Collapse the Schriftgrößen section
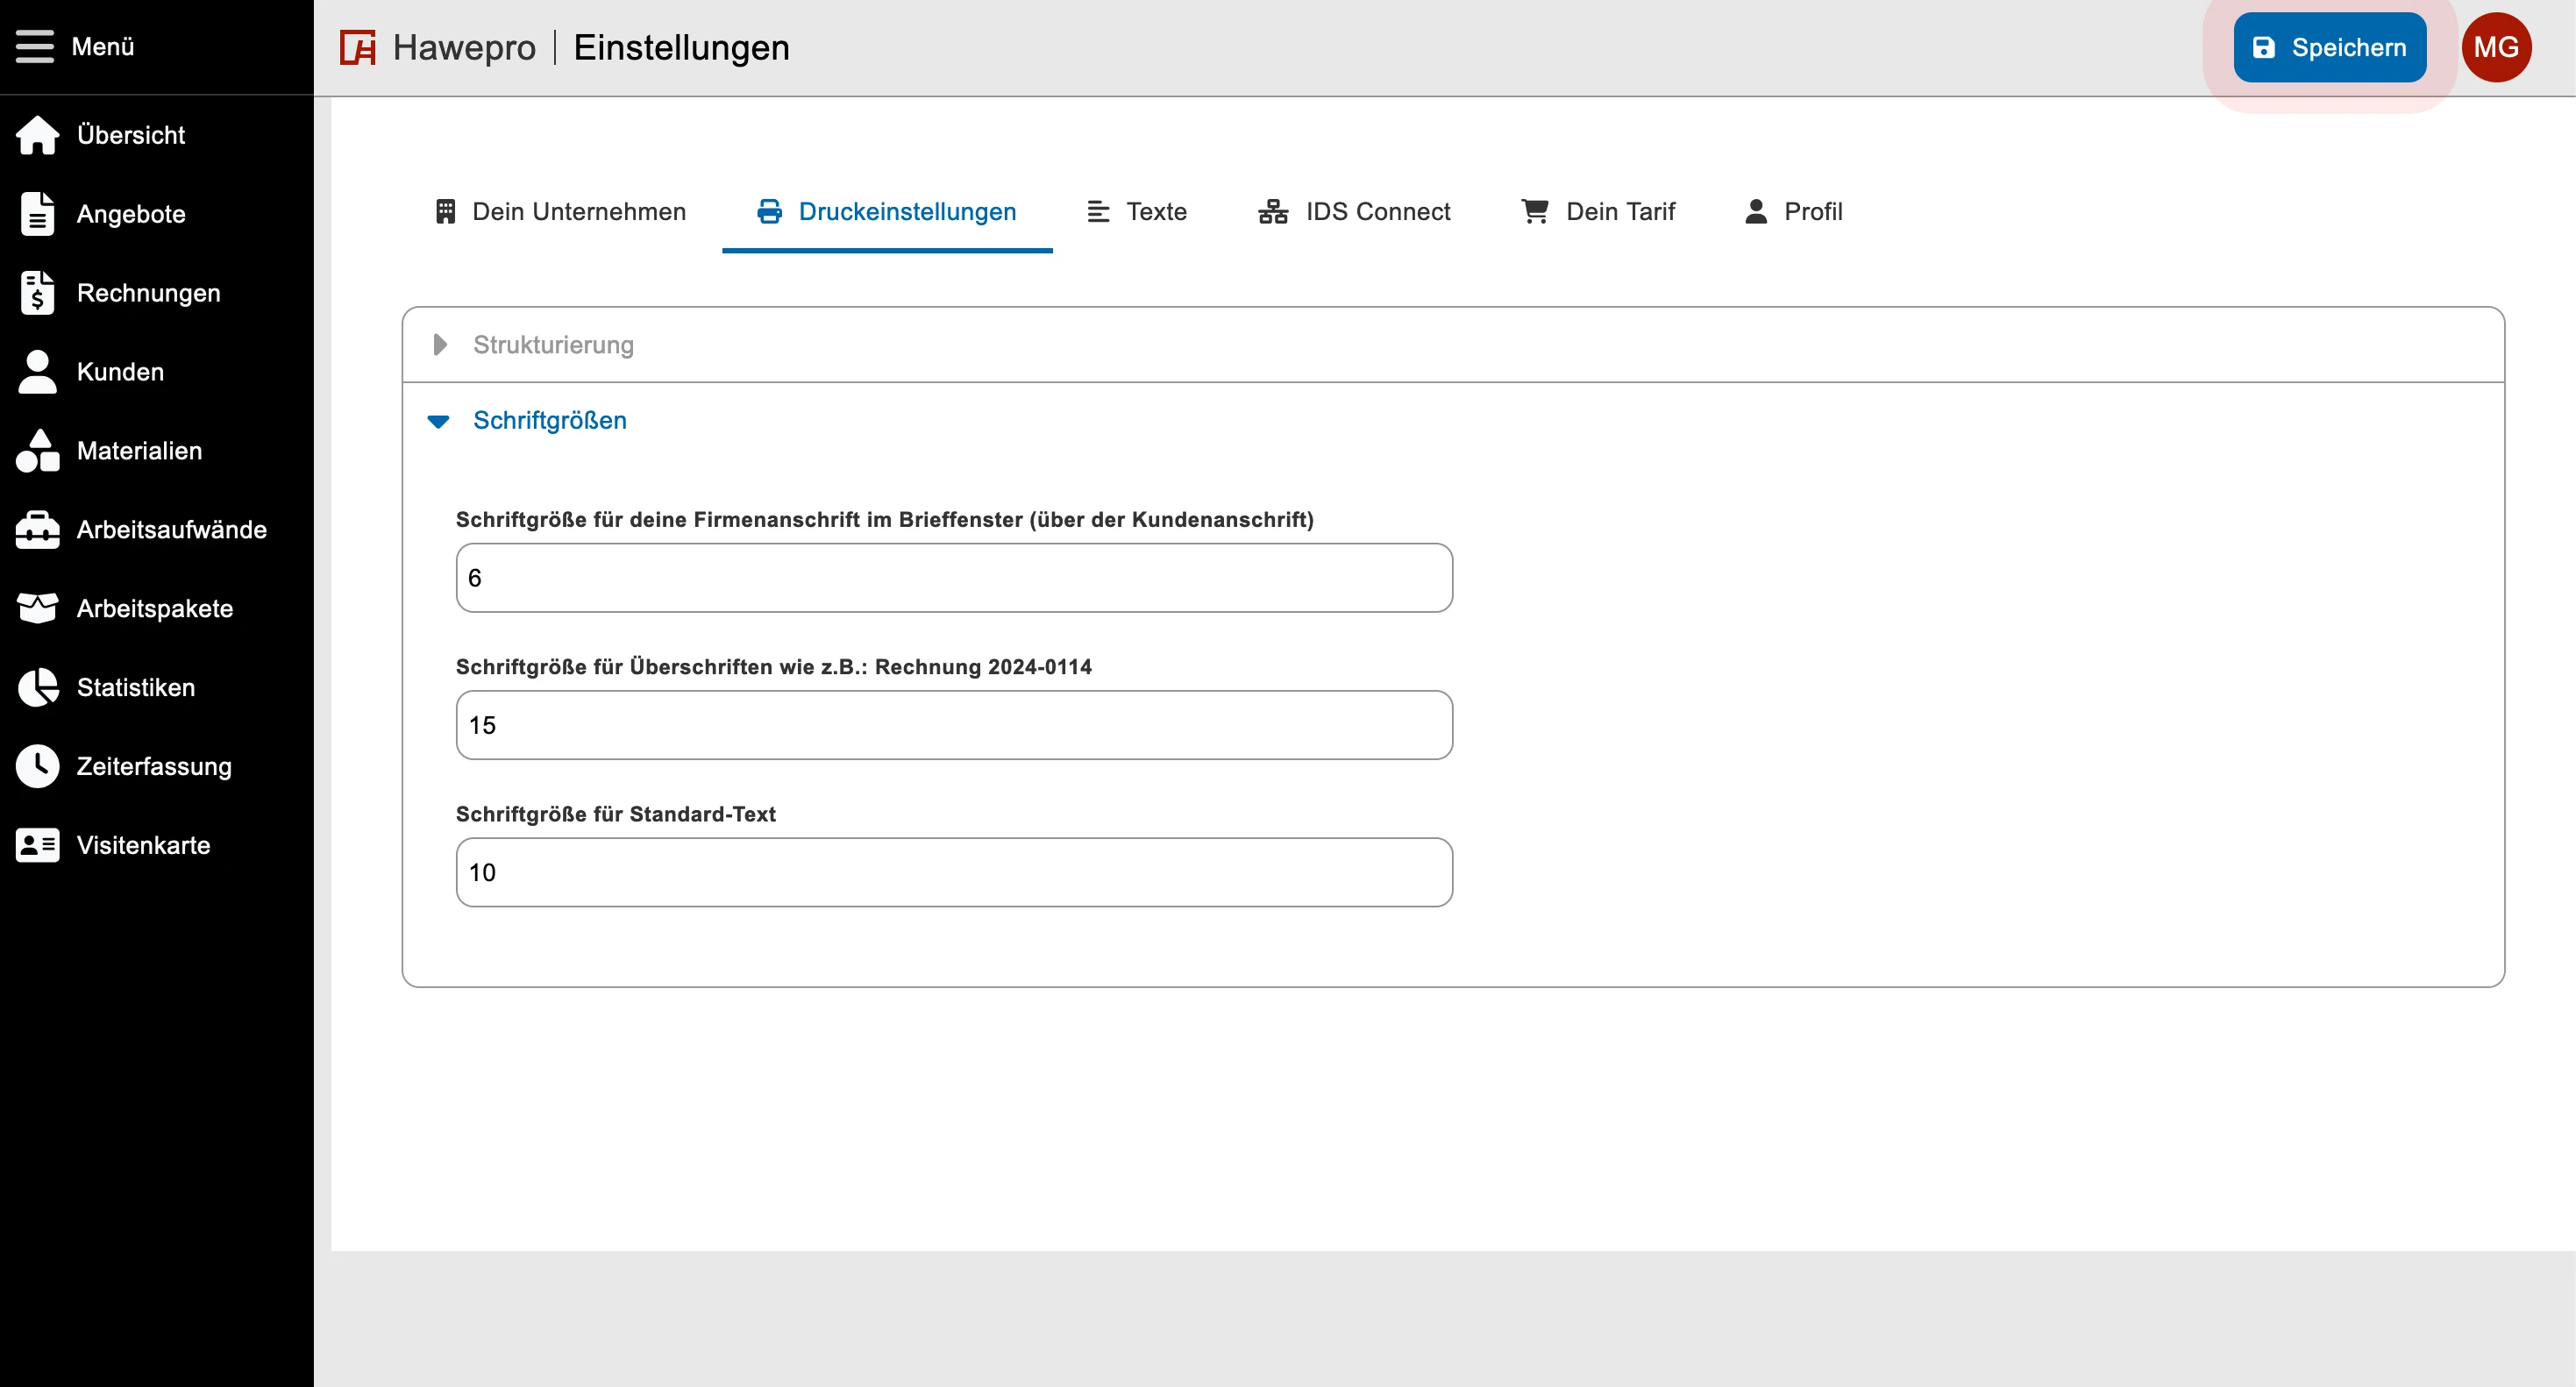The width and height of the screenshot is (2576, 1387). (441, 420)
